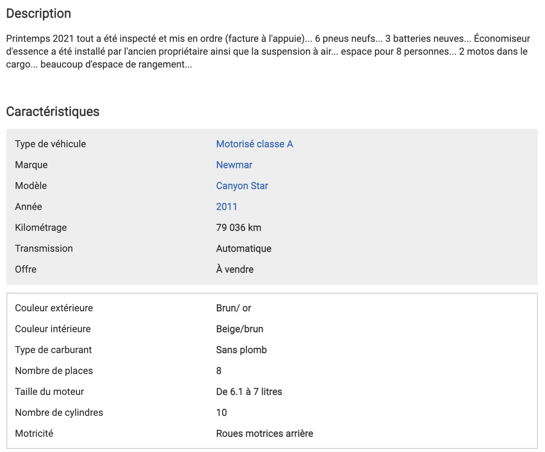Select the '79 036 km' mileage value
The height and width of the screenshot is (452, 545).
tap(239, 228)
